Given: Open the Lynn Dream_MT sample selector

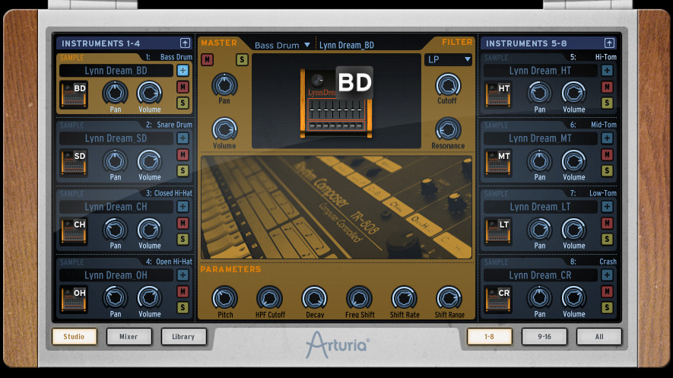Looking at the screenshot, I should pyautogui.click(x=541, y=138).
